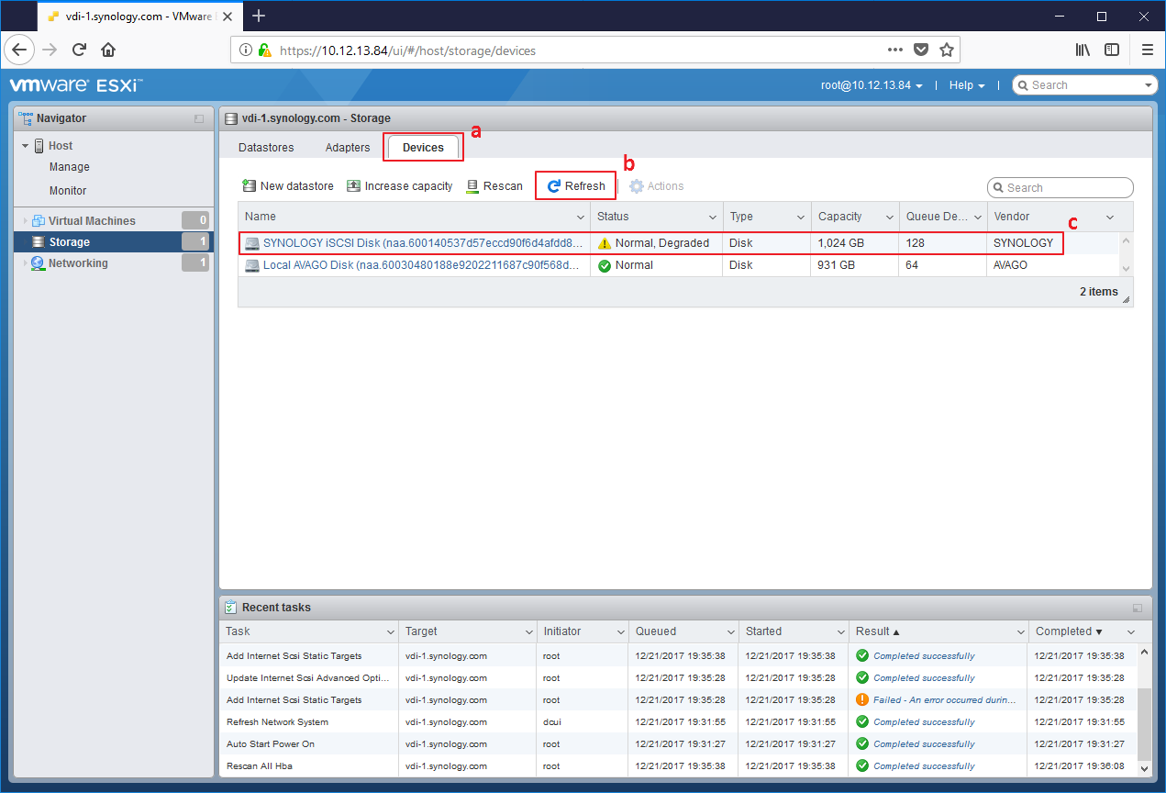
Task: Switch to the Datastores tab
Action: [x=266, y=147]
